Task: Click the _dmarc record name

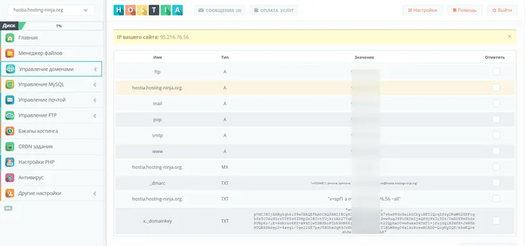Action: pyautogui.click(x=157, y=183)
